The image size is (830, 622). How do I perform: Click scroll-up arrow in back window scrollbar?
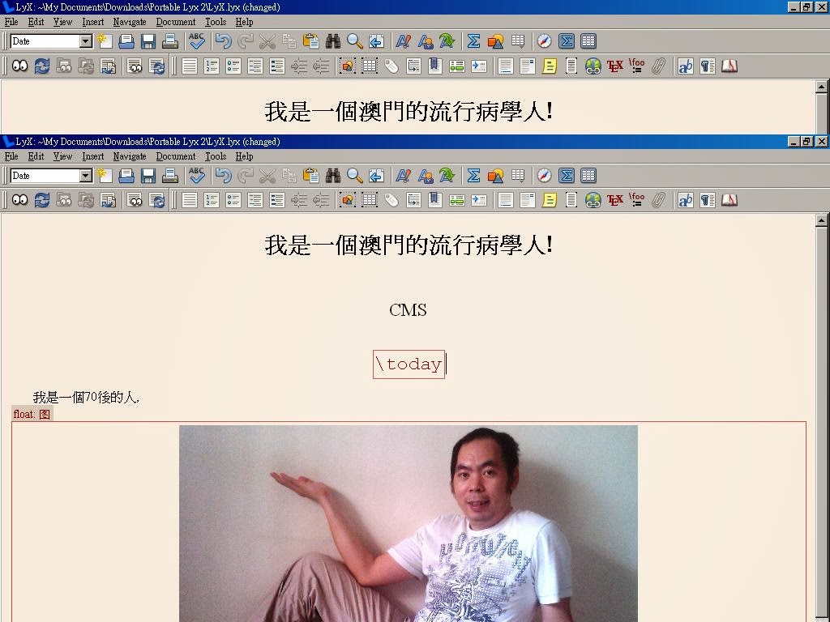(822, 87)
